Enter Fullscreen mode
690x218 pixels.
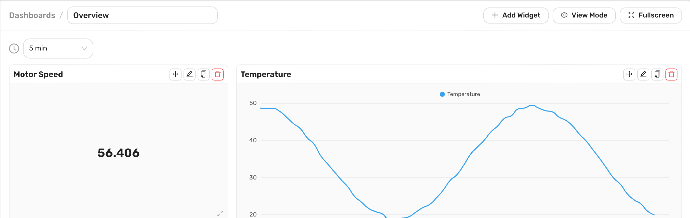(x=651, y=15)
